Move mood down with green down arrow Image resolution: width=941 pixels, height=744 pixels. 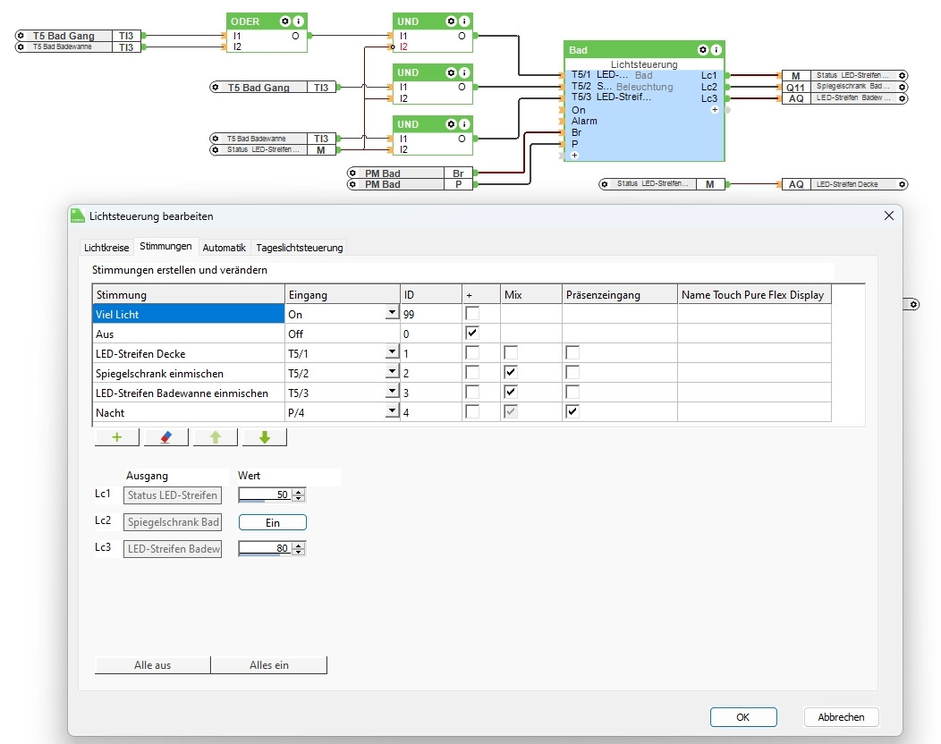tap(264, 437)
